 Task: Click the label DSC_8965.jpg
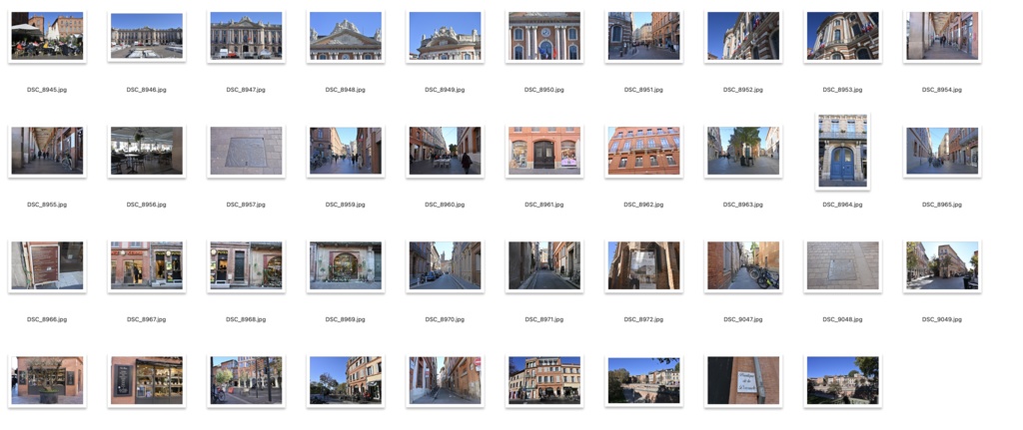tap(941, 205)
